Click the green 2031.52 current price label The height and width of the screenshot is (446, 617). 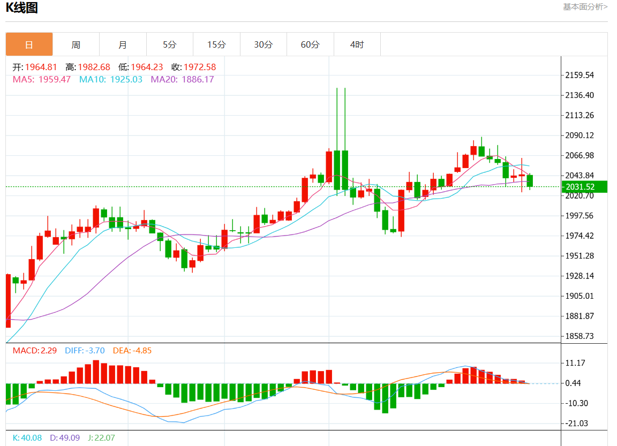(x=584, y=187)
